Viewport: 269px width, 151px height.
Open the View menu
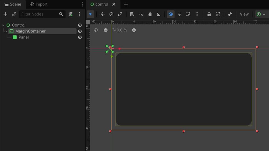tap(244, 14)
